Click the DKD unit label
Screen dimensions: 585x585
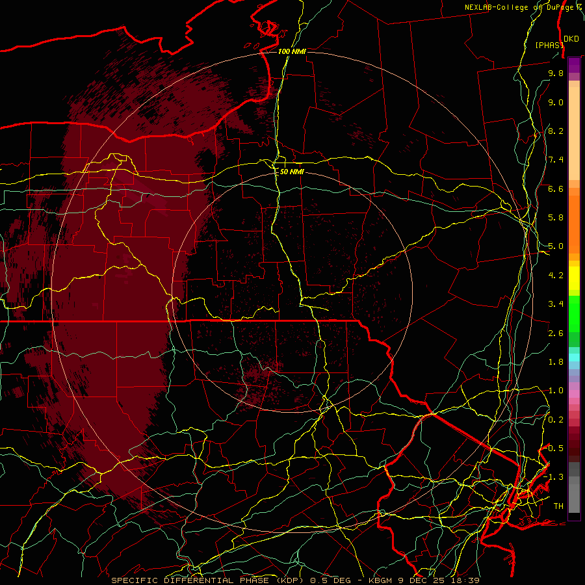571,39
